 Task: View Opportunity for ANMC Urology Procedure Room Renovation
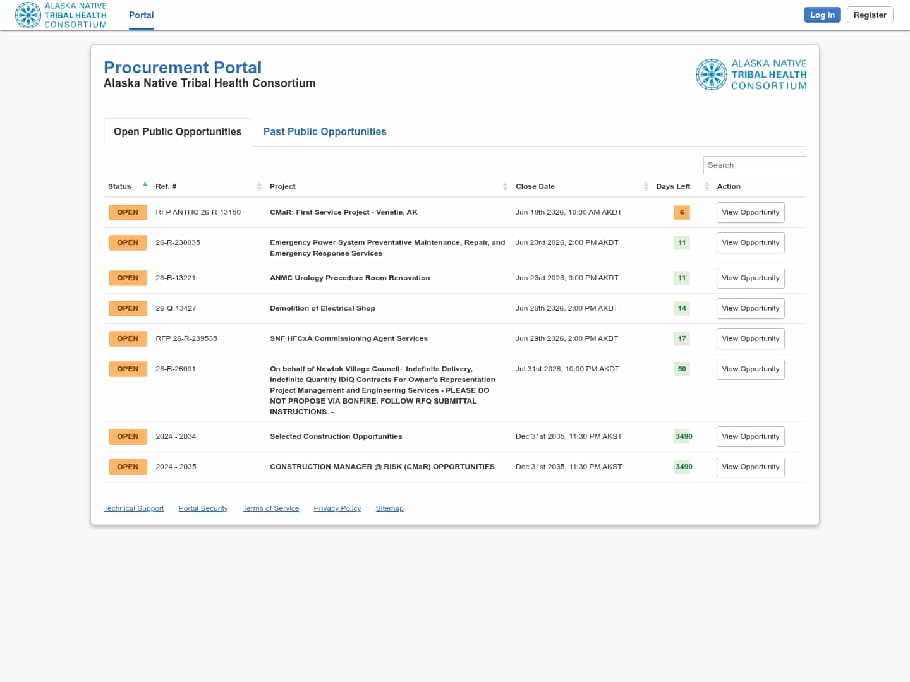(751, 278)
